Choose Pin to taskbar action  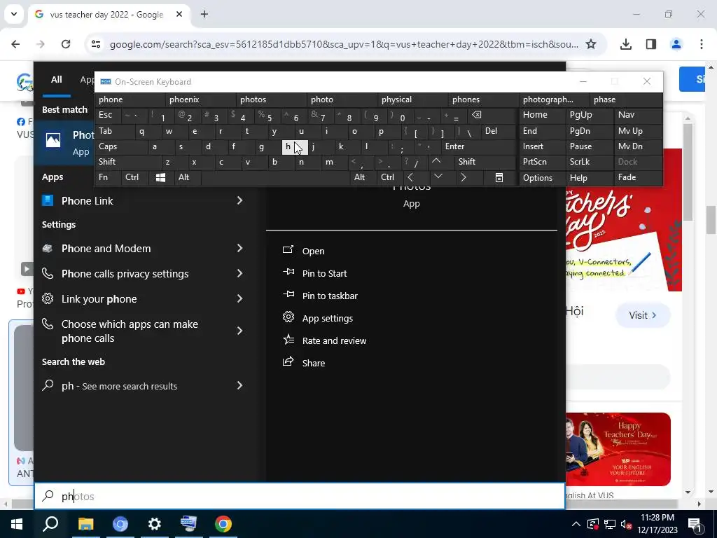pos(330,296)
